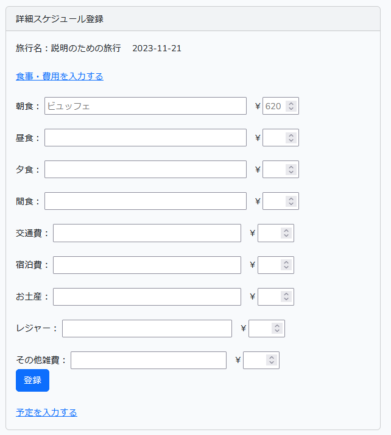
Task: Click the 宿泊費 description text field
Action: click(x=147, y=265)
